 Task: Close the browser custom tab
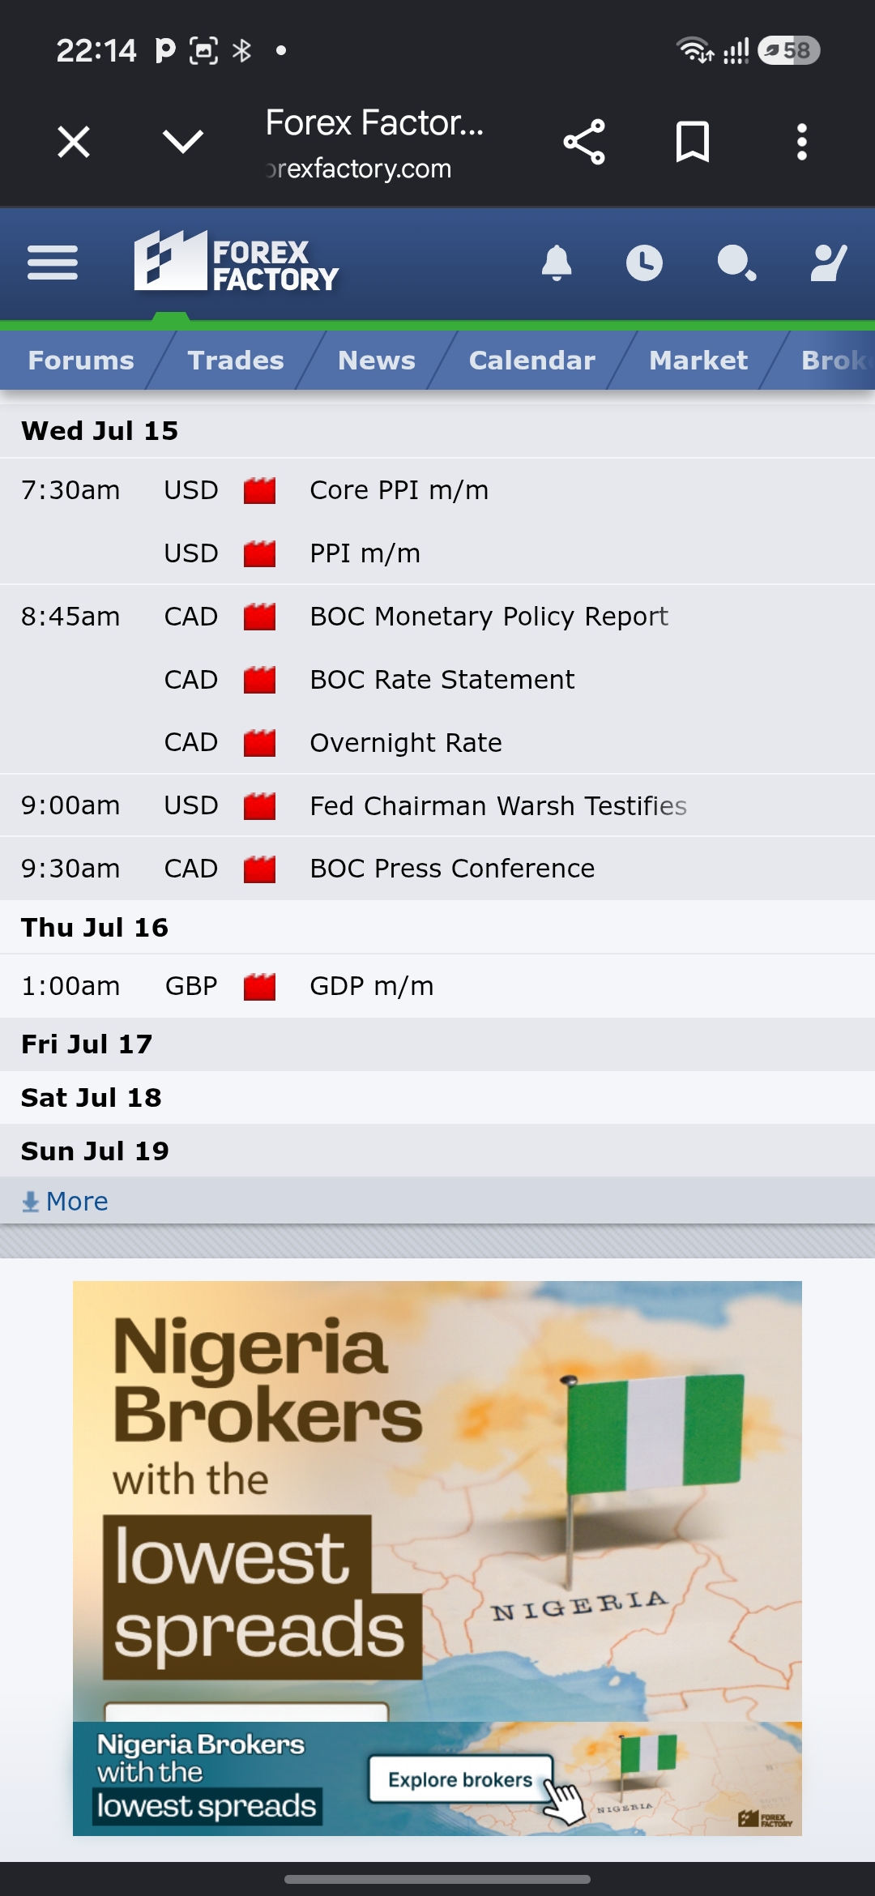pos(74,142)
